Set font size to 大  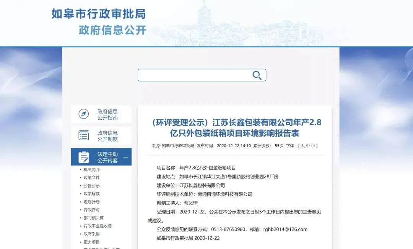pyautogui.click(x=302, y=146)
